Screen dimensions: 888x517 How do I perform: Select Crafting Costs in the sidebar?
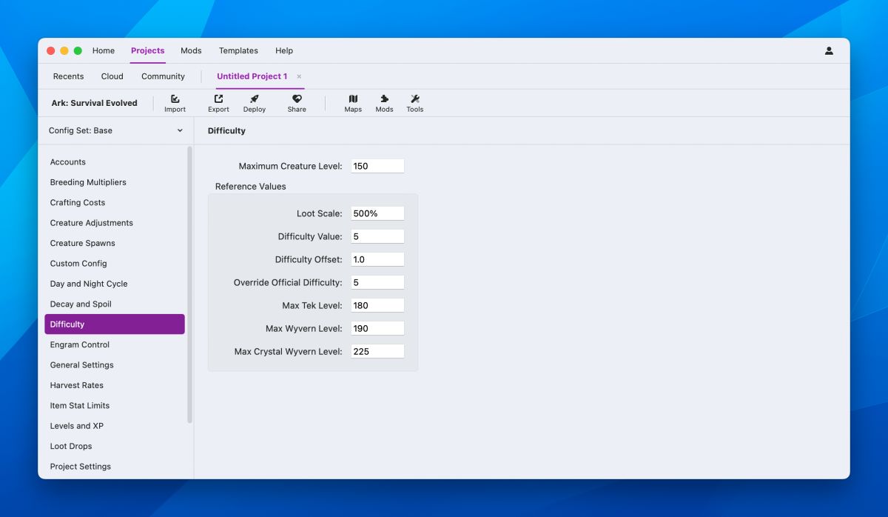(x=115, y=202)
